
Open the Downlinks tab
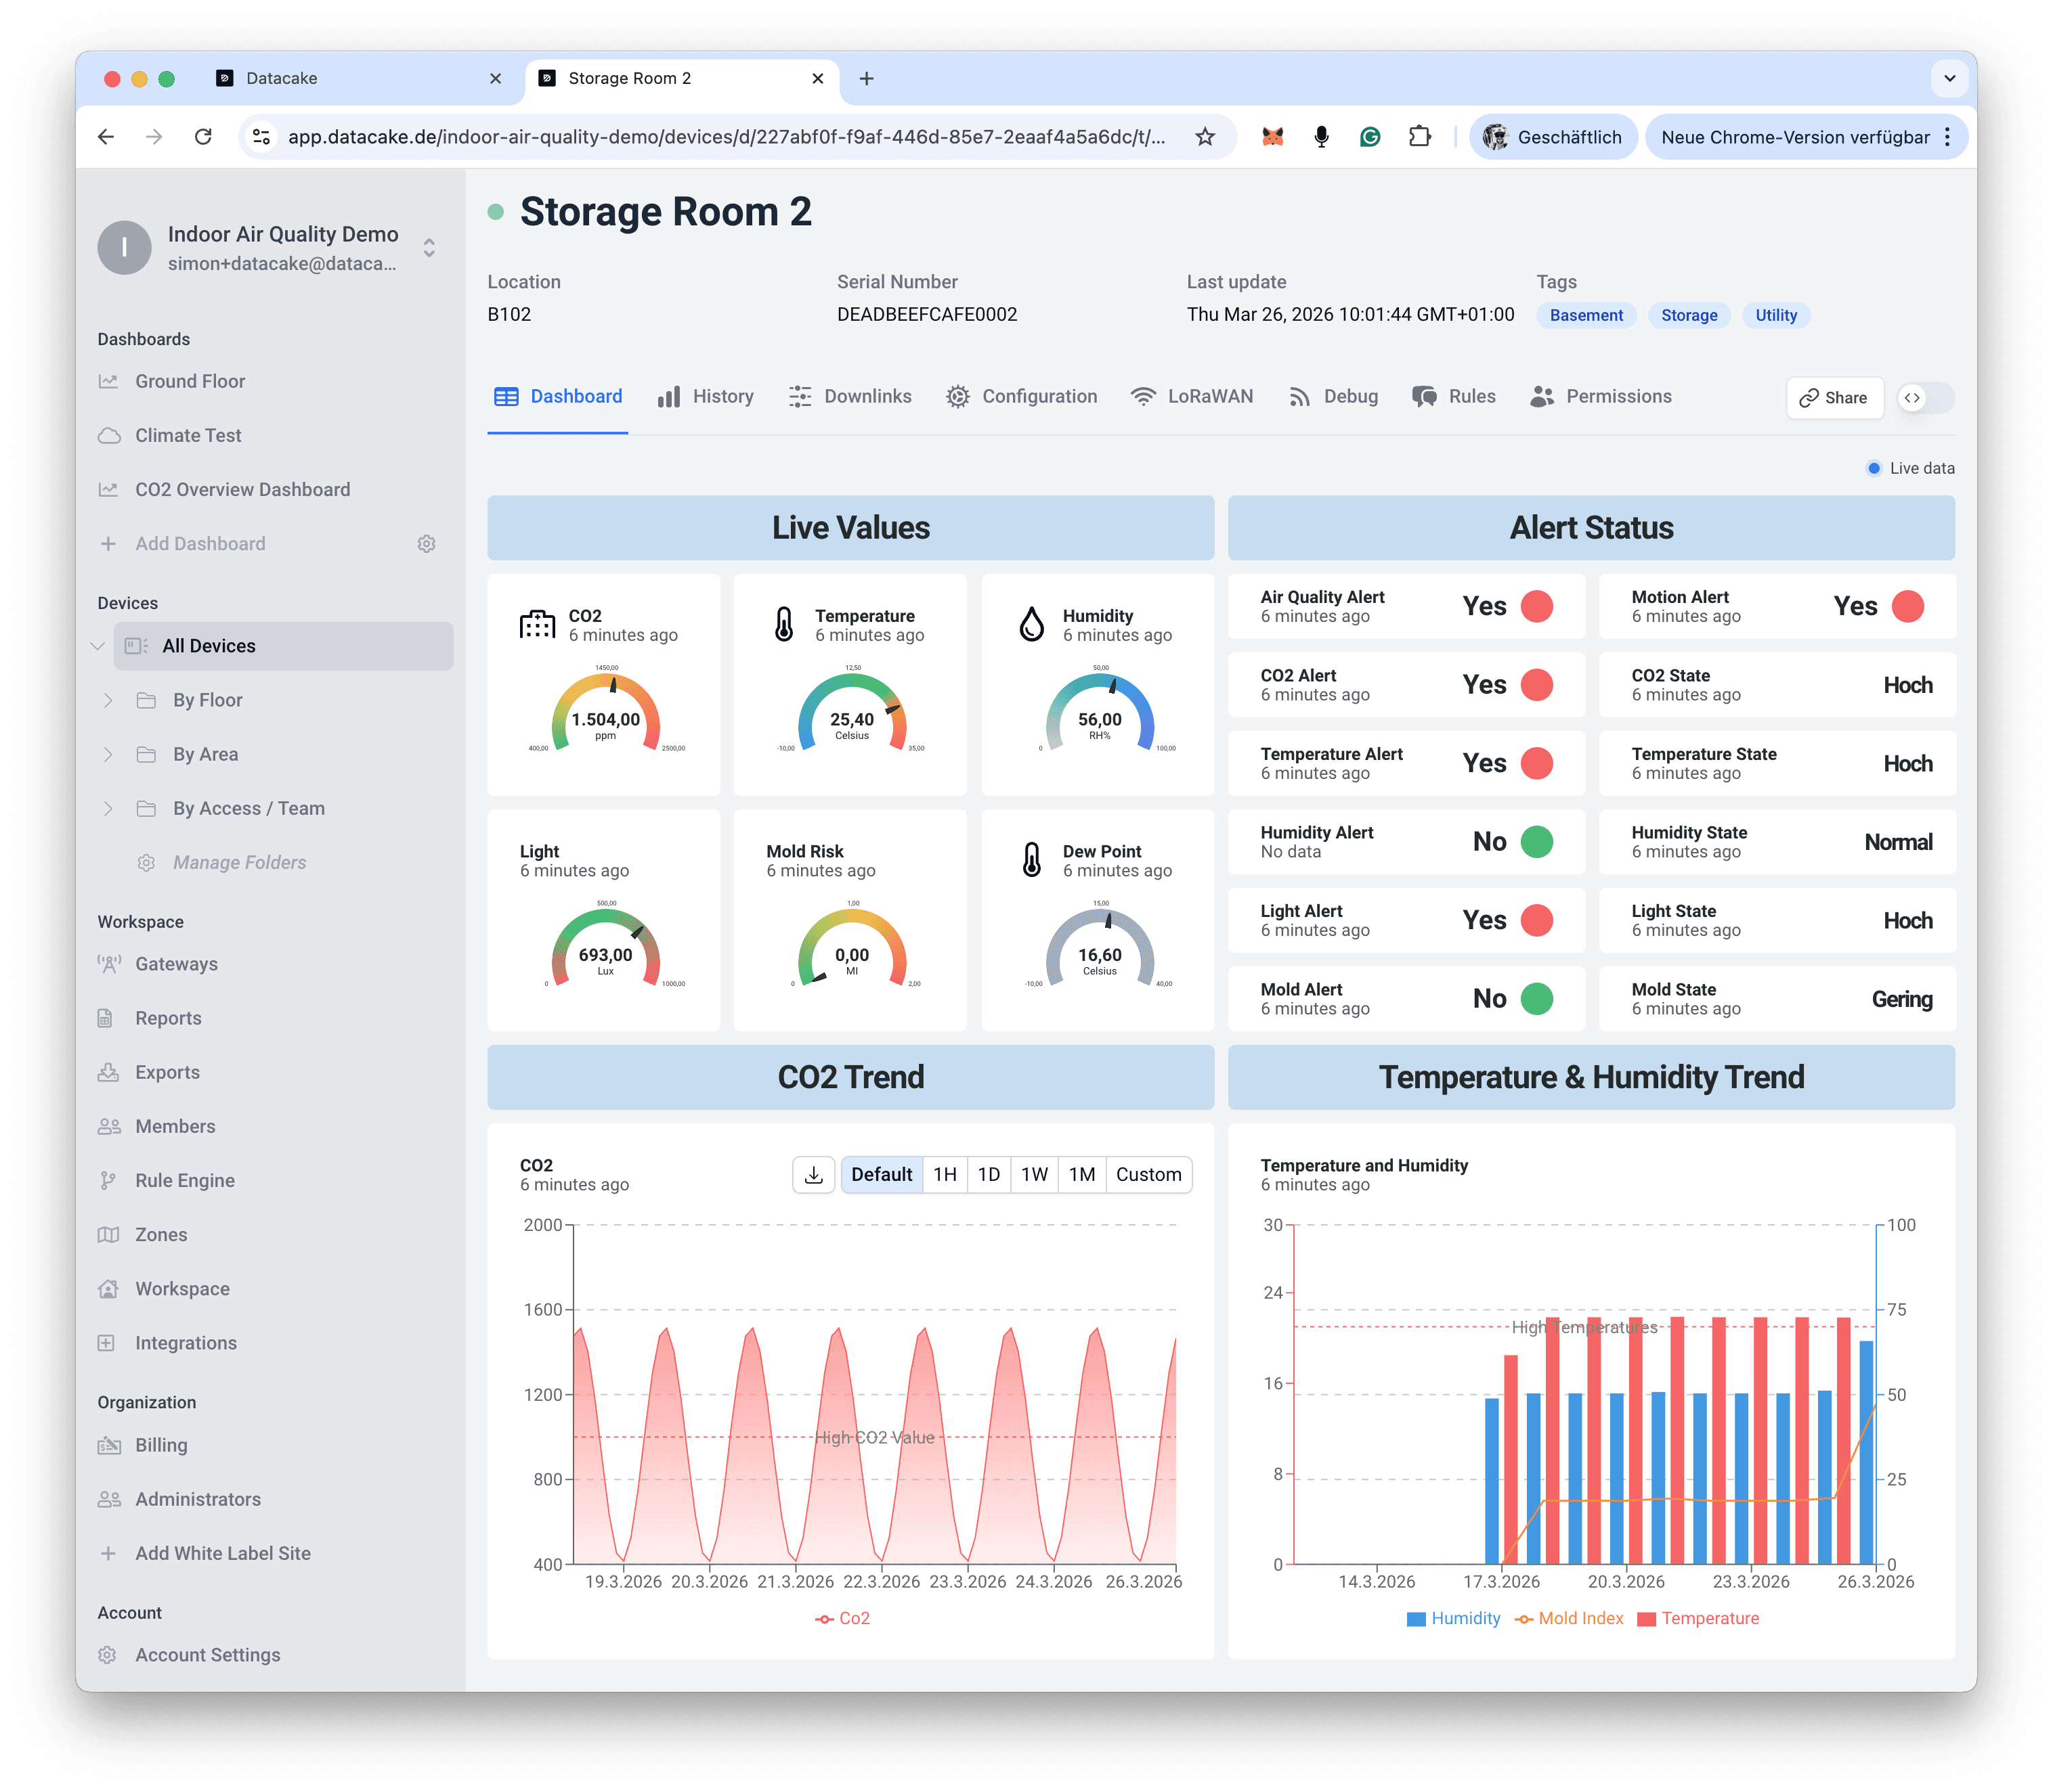pyautogui.click(x=849, y=397)
